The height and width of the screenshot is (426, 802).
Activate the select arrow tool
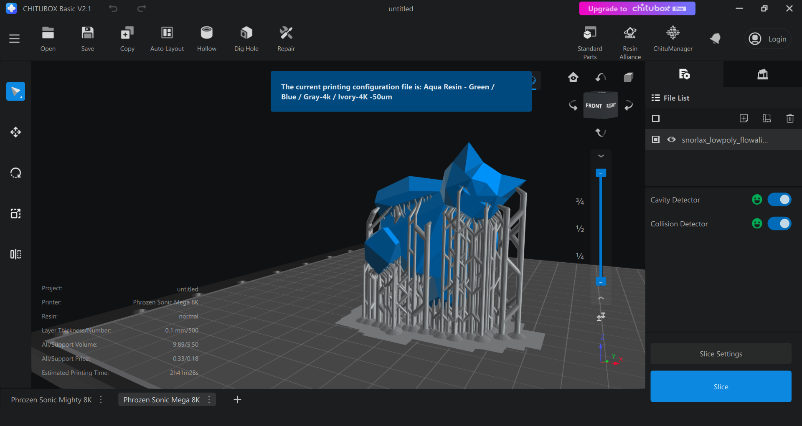tap(15, 91)
